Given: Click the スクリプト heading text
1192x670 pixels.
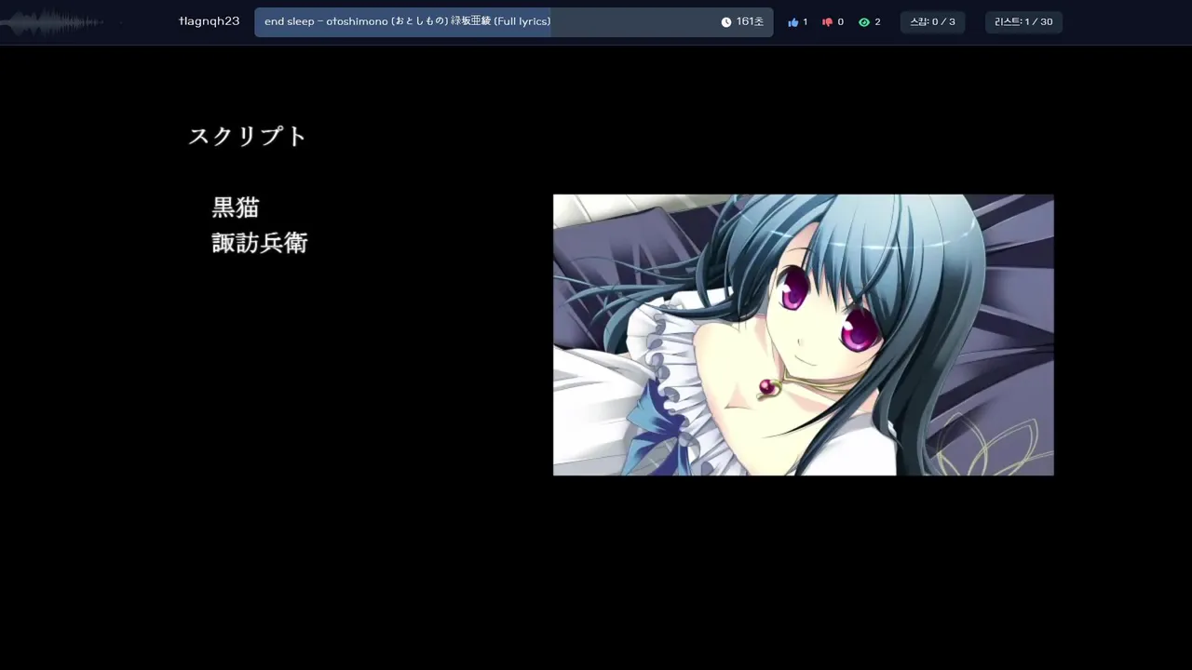Looking at the screenshot, I should (248, 137).
